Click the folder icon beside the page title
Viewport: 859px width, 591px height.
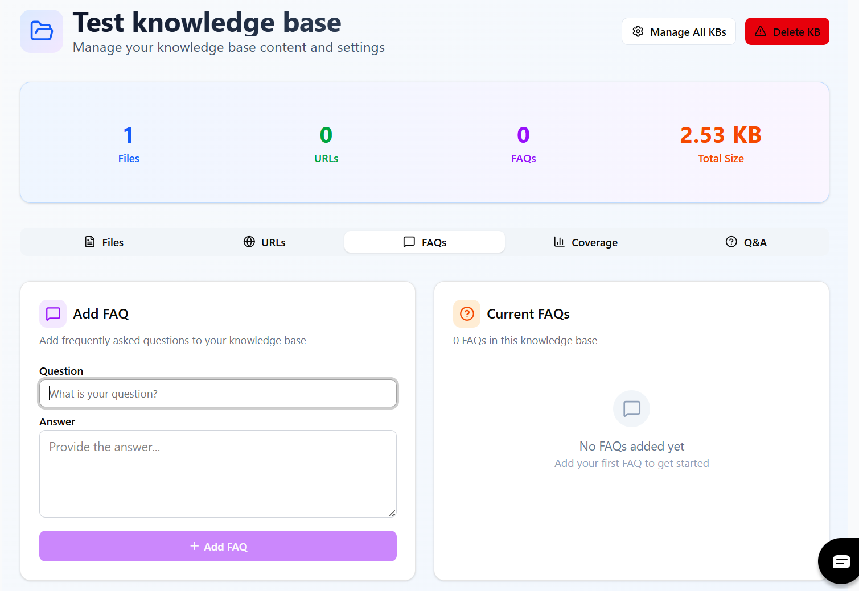click(x=41, y=31)
